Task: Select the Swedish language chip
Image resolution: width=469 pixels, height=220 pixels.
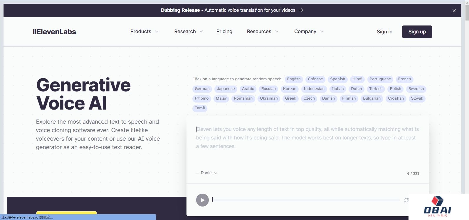Action: (416, 89)
